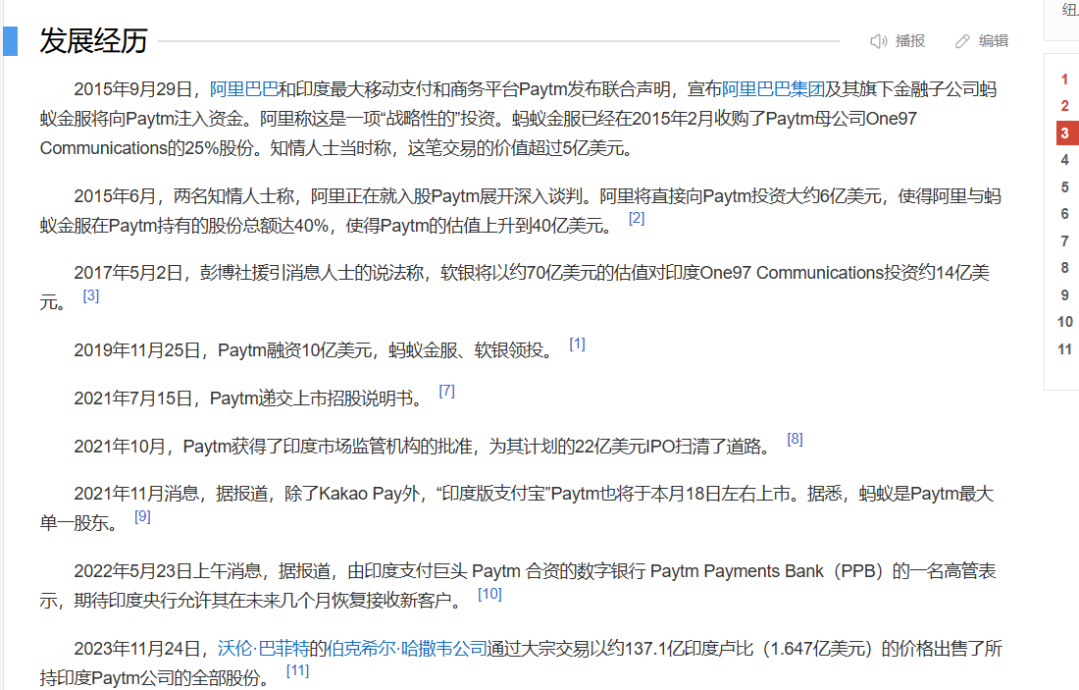1079x690 pixels.
Task: Open the 沃伦·巴菲特 link
Action: [x=263, y=649]
